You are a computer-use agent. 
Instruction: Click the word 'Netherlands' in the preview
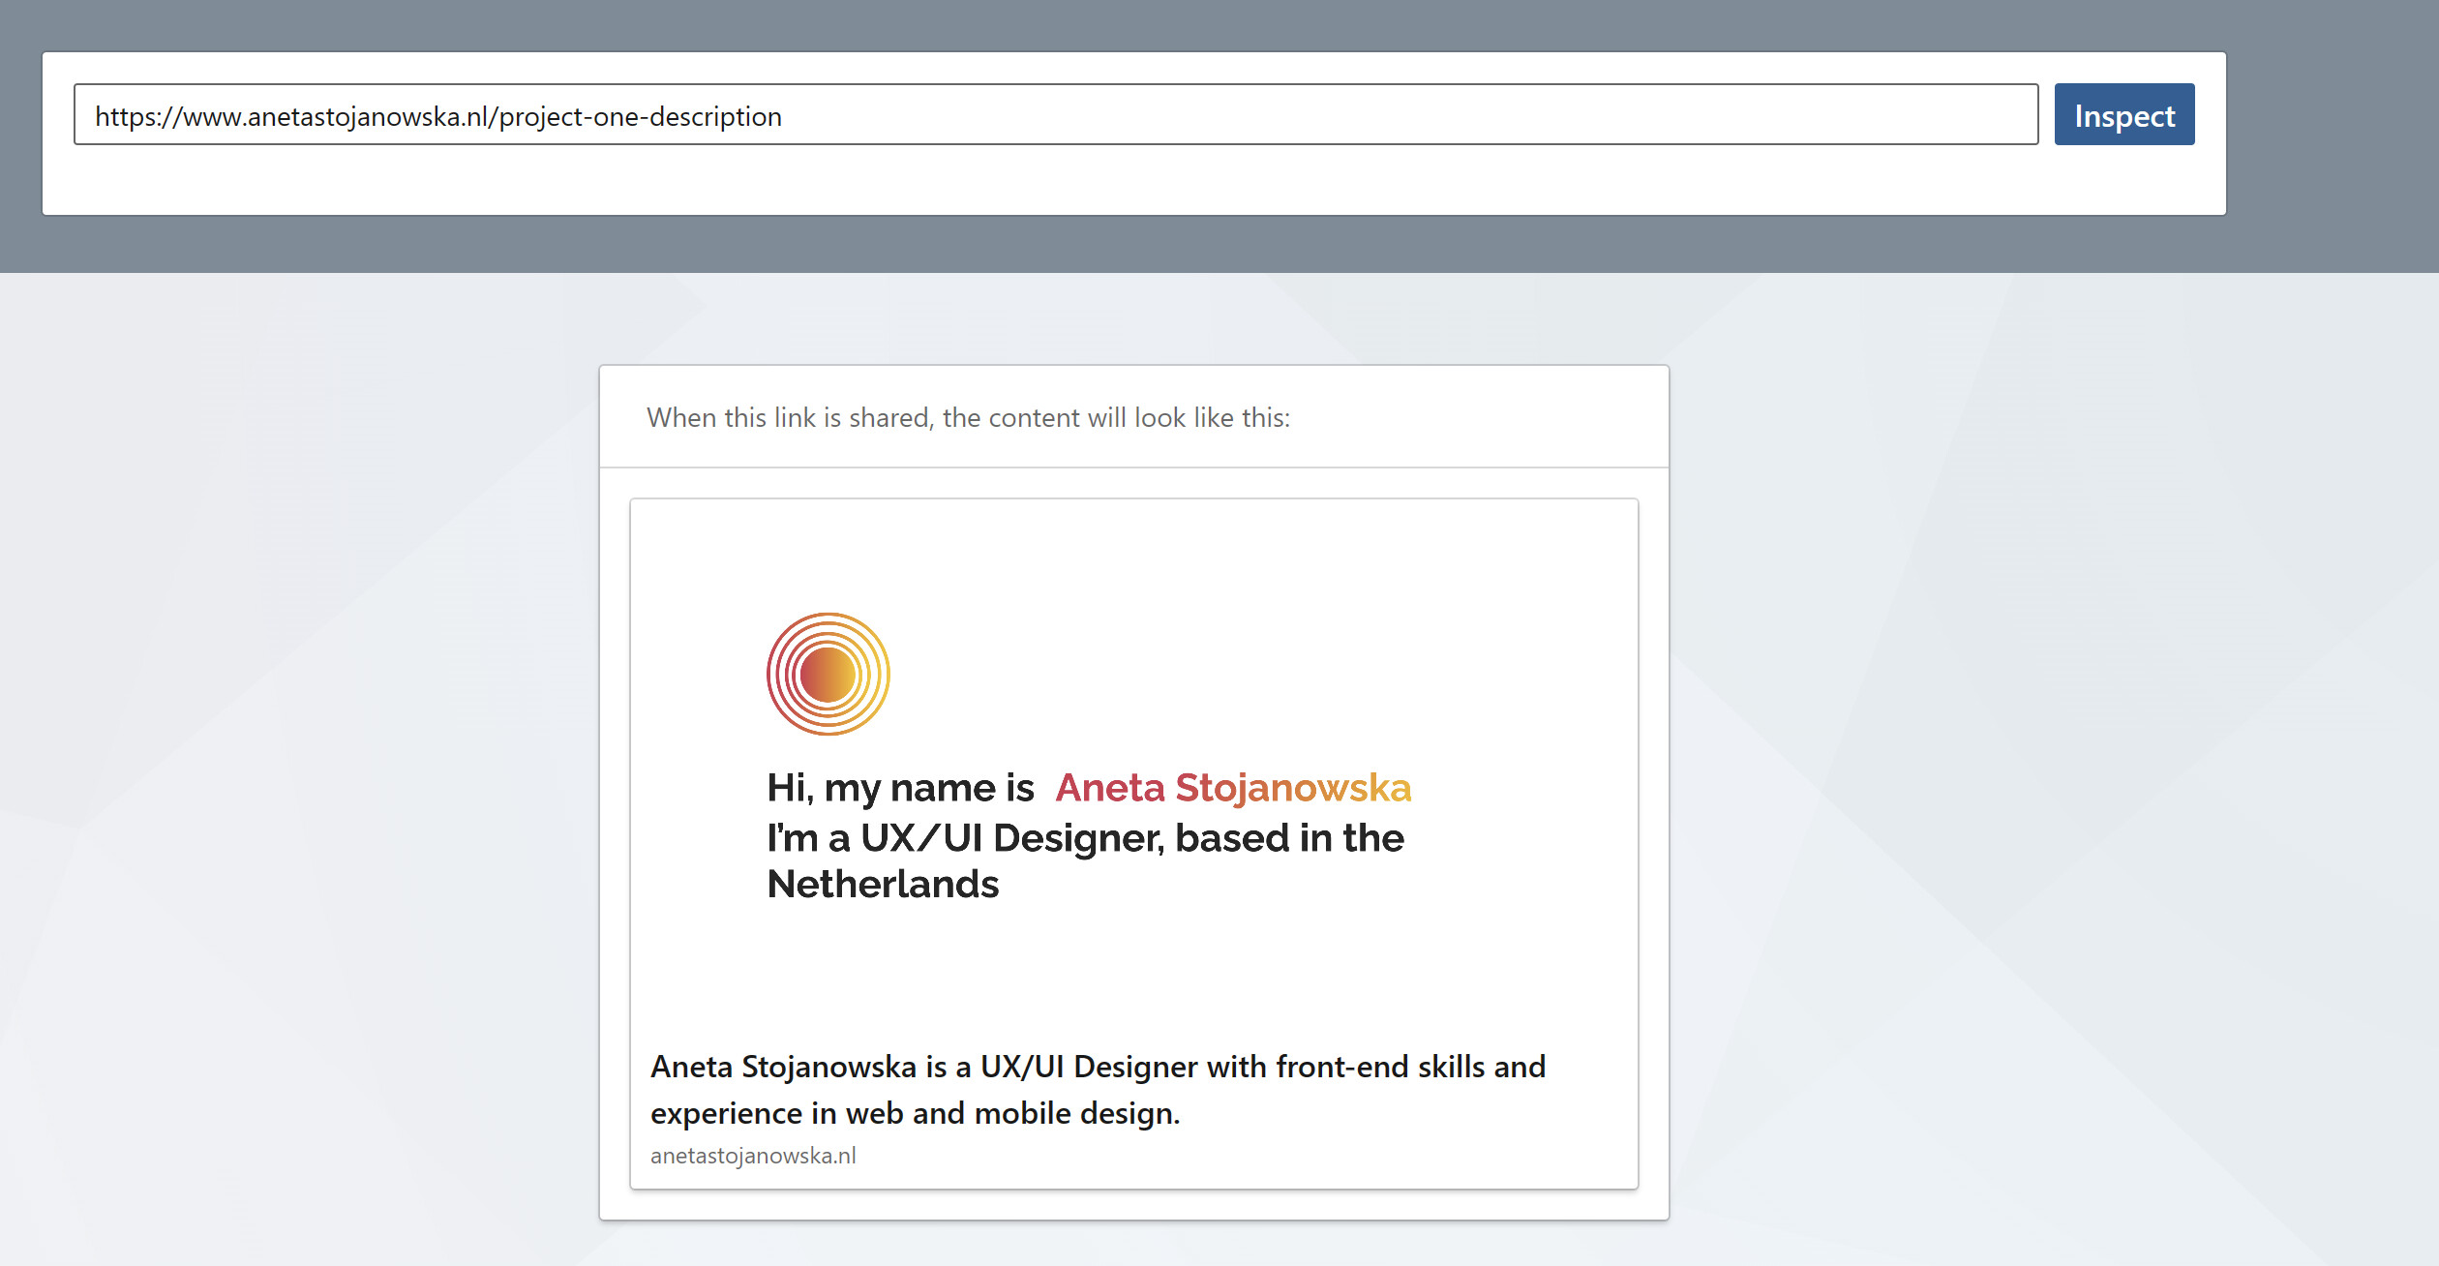click(882, 885)
